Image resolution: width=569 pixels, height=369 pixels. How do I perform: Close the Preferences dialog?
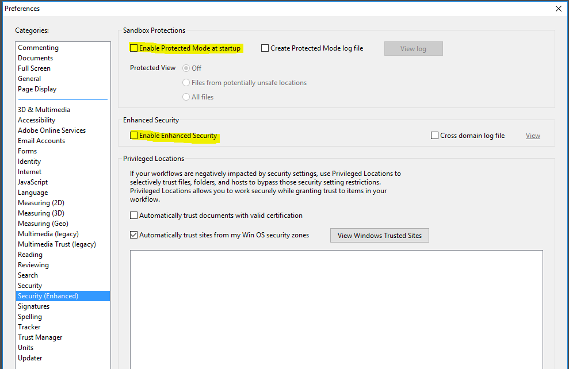click(559, 9)
